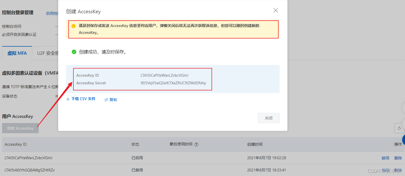Click the 用户 AccessKey section heading

point(18,116)
